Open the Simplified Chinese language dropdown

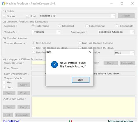[116, 32]
